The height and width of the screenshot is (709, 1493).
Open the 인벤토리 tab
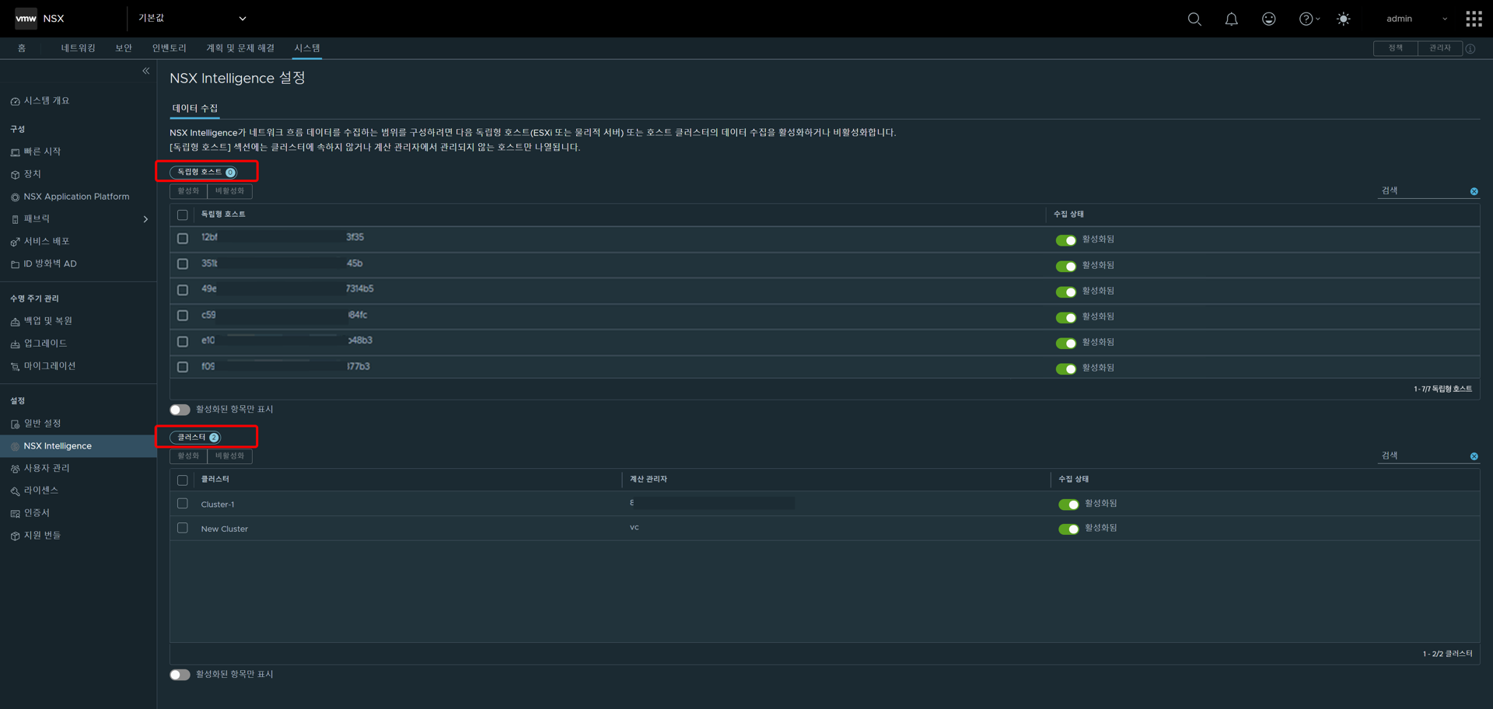point(169,48)
